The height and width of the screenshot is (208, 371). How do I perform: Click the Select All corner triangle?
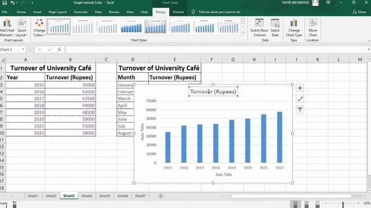3,60
